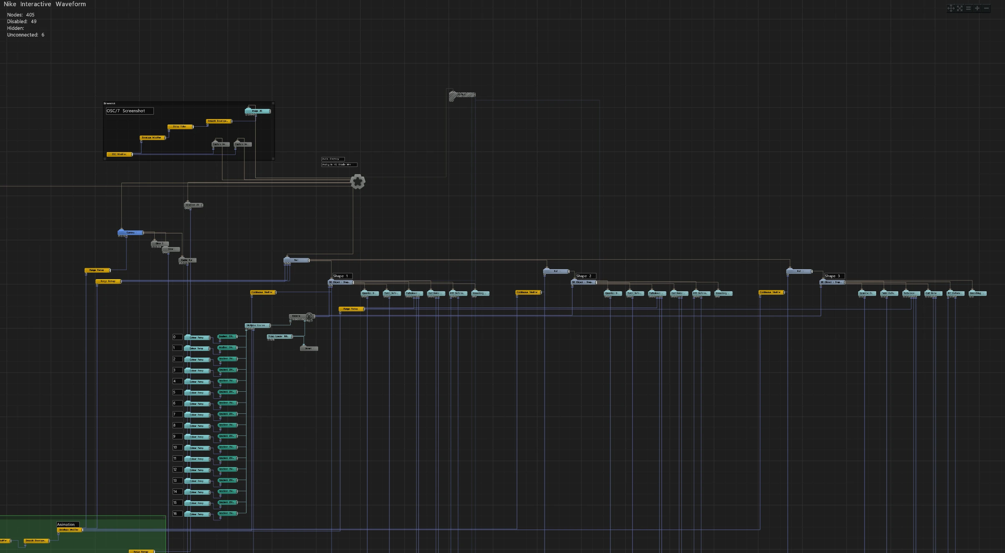Image resolution: width=1005 pixels, height=553 pixels.
Task: Select the Curl Noise node of Shape 2
Action: pyautogui.click(x=679, y=293)
